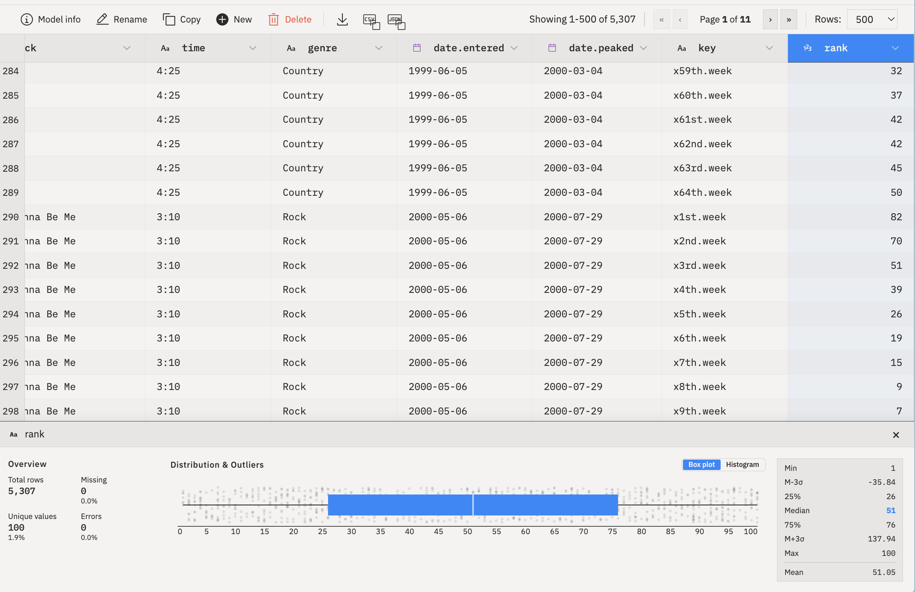Screen dimensions: 915x592
Task: Switch distribution view to Histogram
Action: [x=742, y=465]
